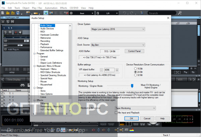Image resolution: width=201 pixels, height=137 pixels.
Task: Click the mouse mode icon beside Search
Action: coord(142,13)
